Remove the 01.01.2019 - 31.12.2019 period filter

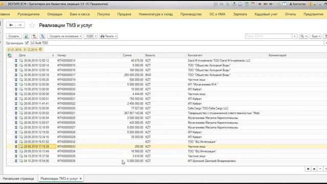[40, 50]
